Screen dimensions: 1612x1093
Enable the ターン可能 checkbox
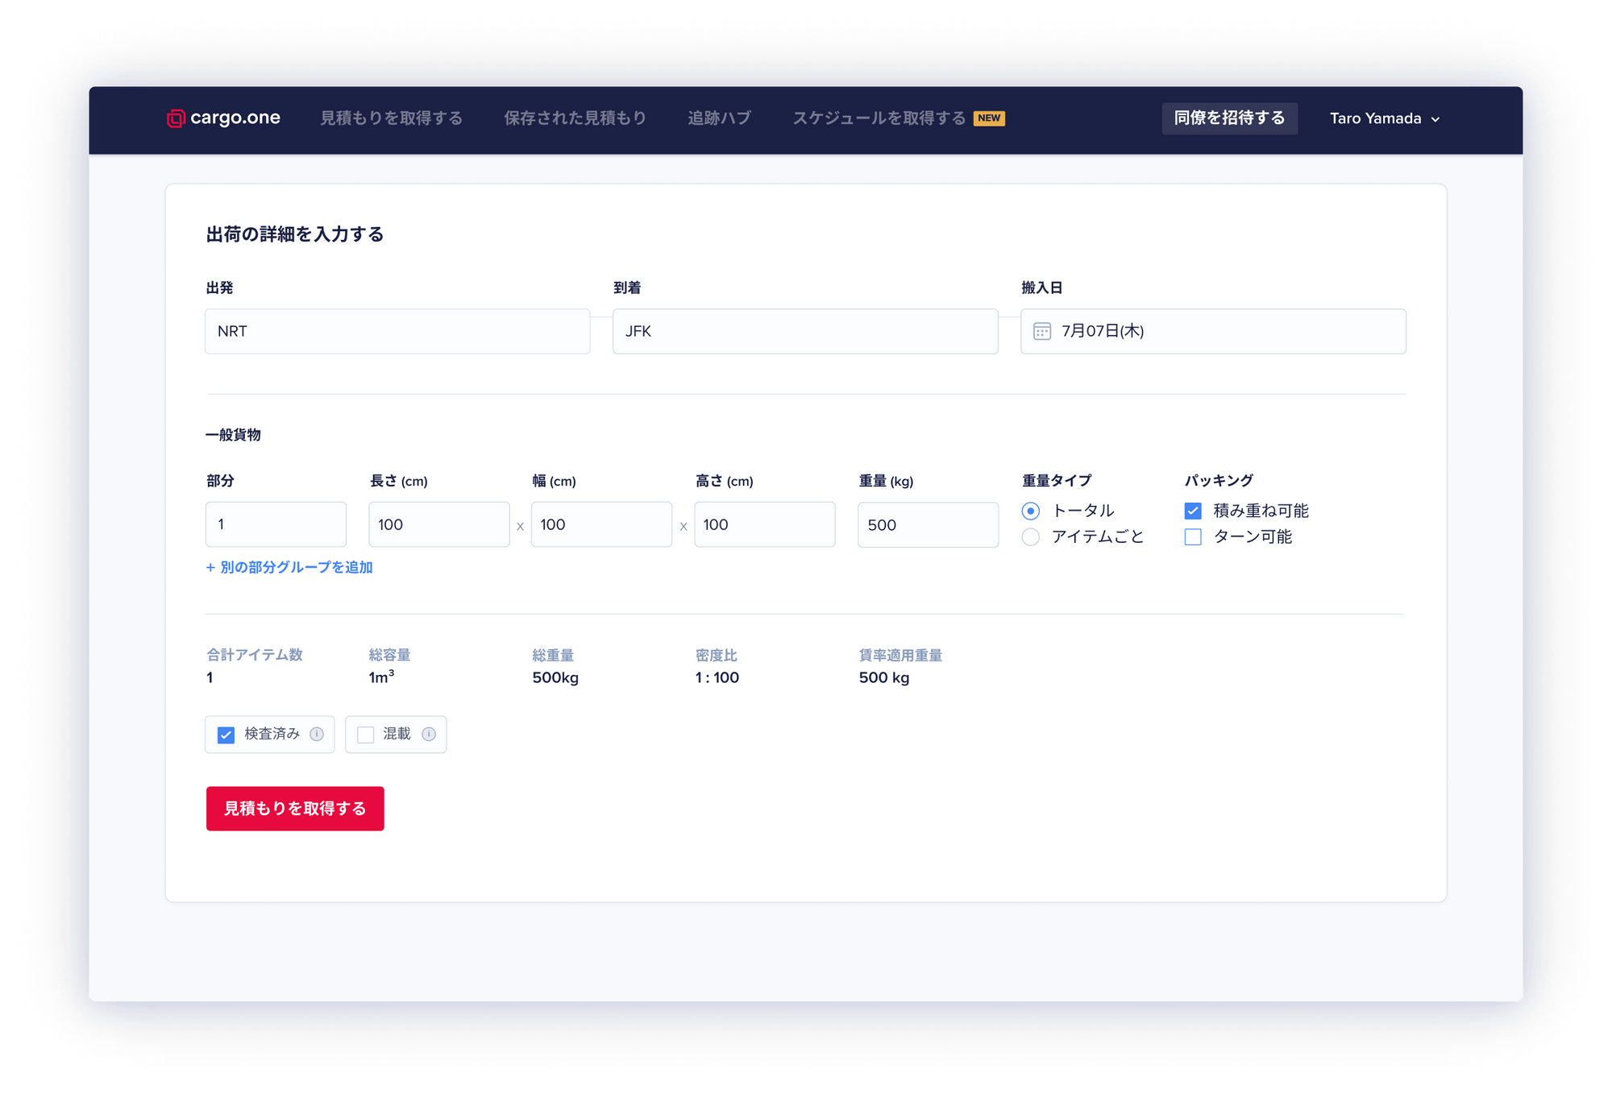point(1192,536)
